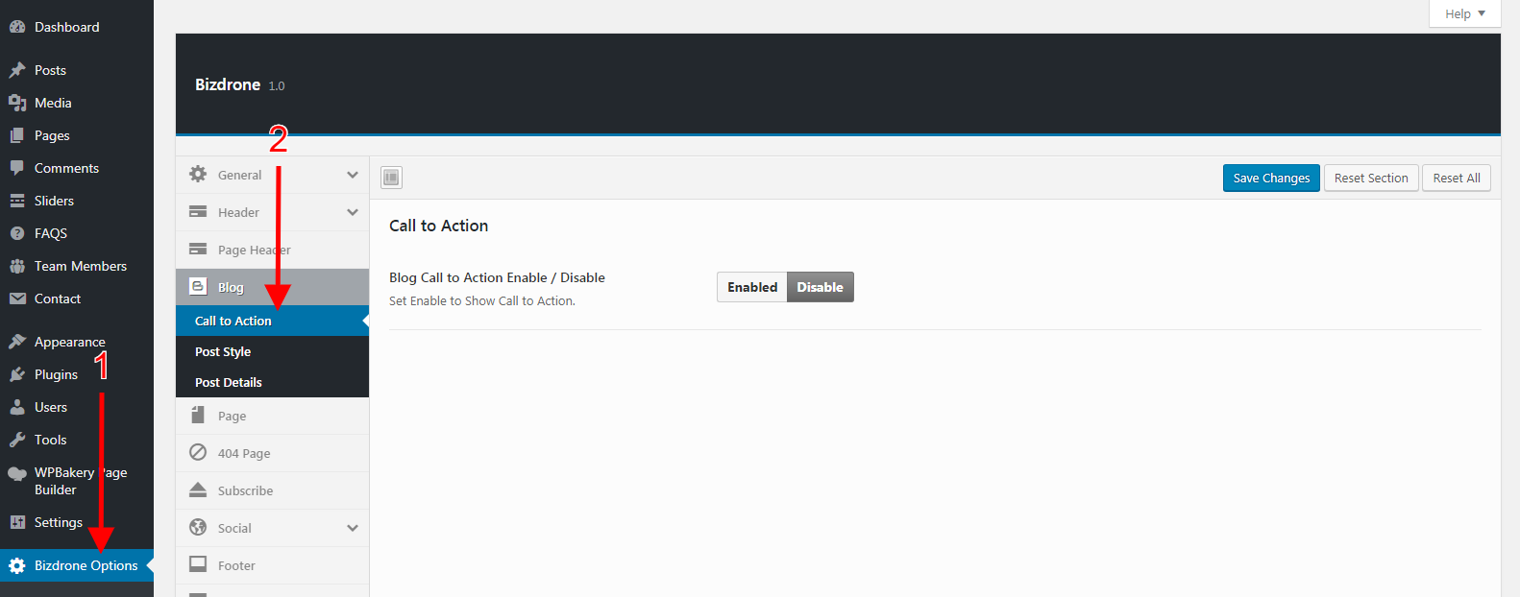Open the 404 Page options section
The height and width of the screenshot is (597, 1520).
tap(272, 453)
